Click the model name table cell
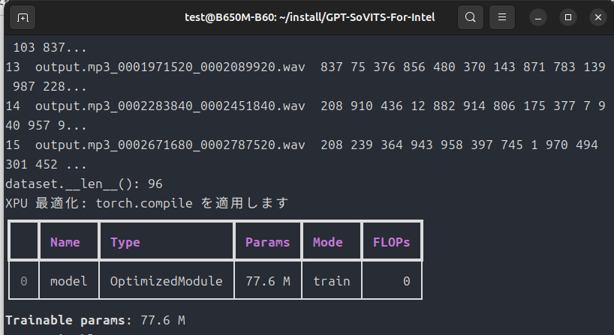Image resolution: width=614 pixels, height=335 pixels. coord(68,281)
